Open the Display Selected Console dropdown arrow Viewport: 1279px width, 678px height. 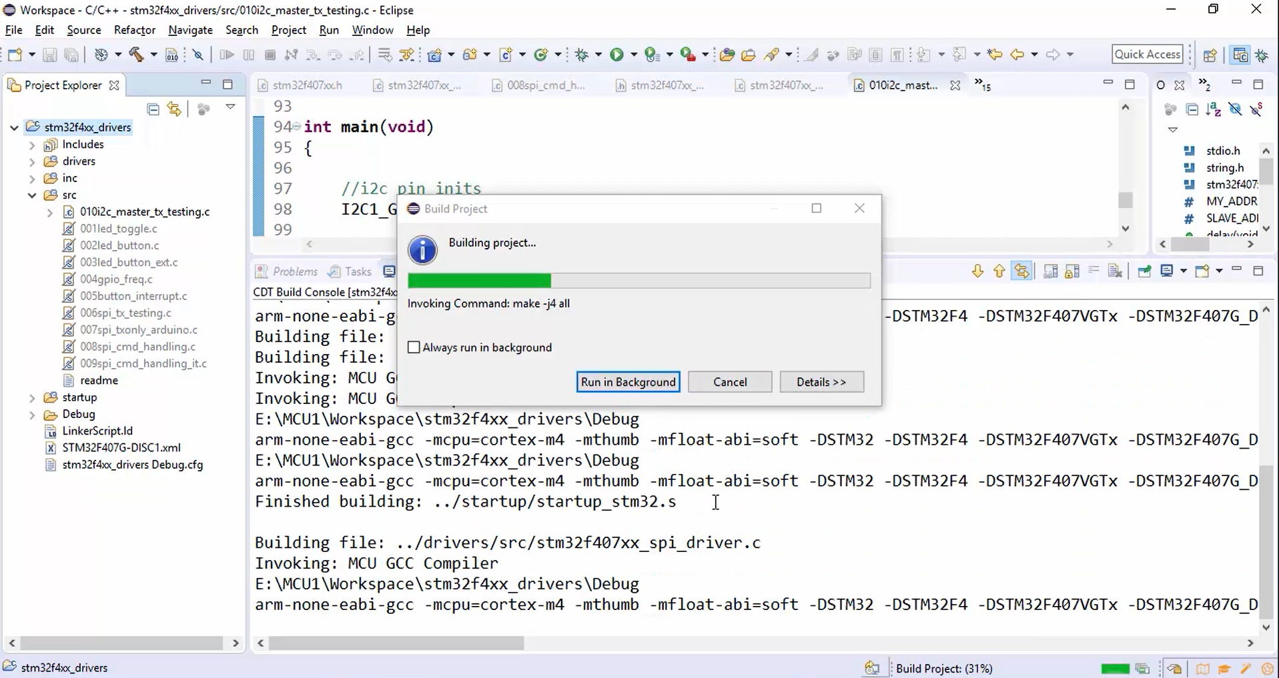click(x=1183, y=271)
